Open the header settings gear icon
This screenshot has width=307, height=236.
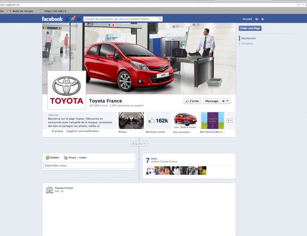[x=263, y=19]
